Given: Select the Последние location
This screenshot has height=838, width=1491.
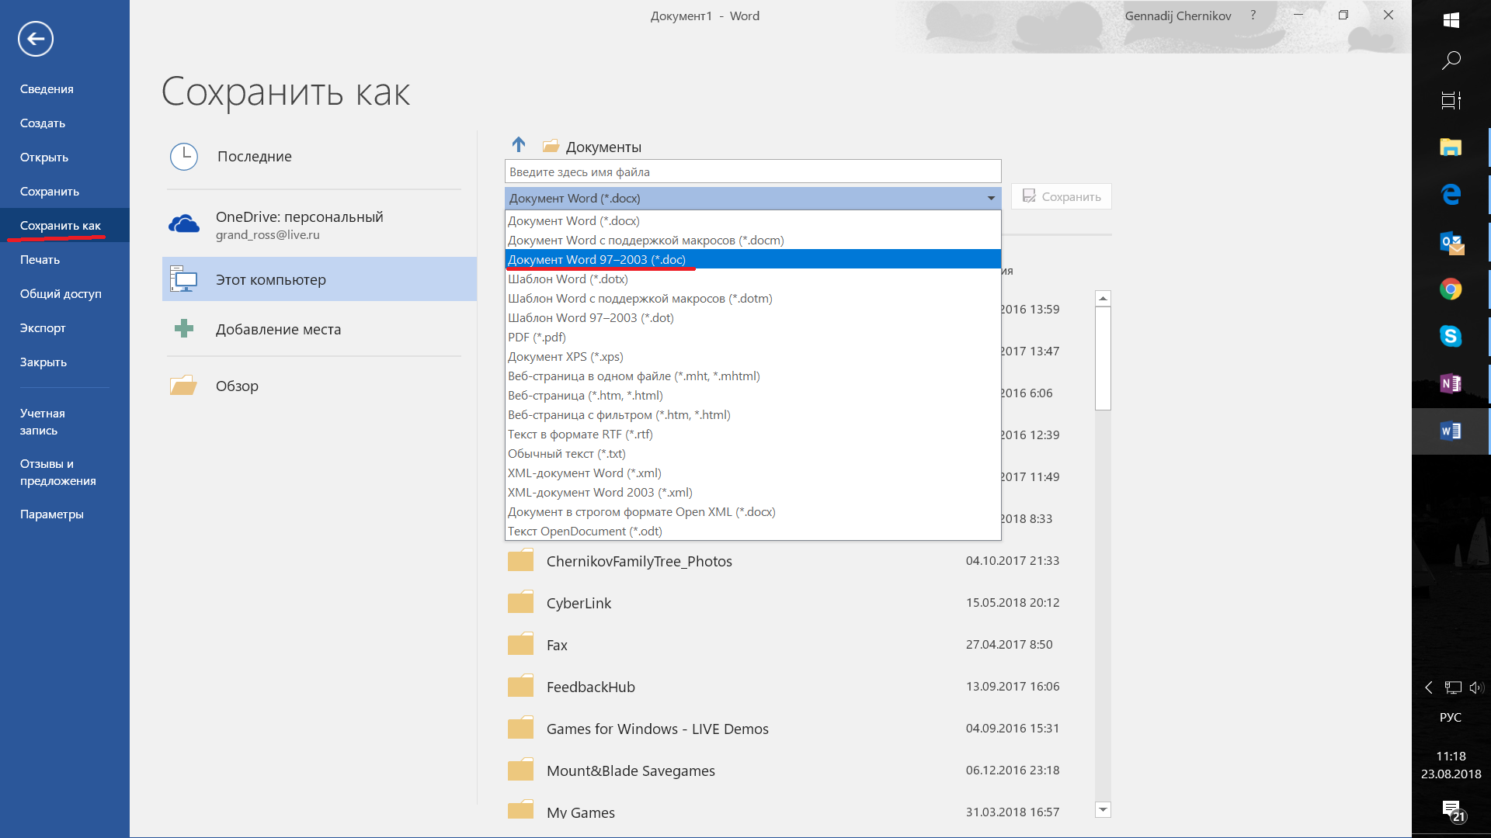Looking at the screenshot, I should click(319, 157).
